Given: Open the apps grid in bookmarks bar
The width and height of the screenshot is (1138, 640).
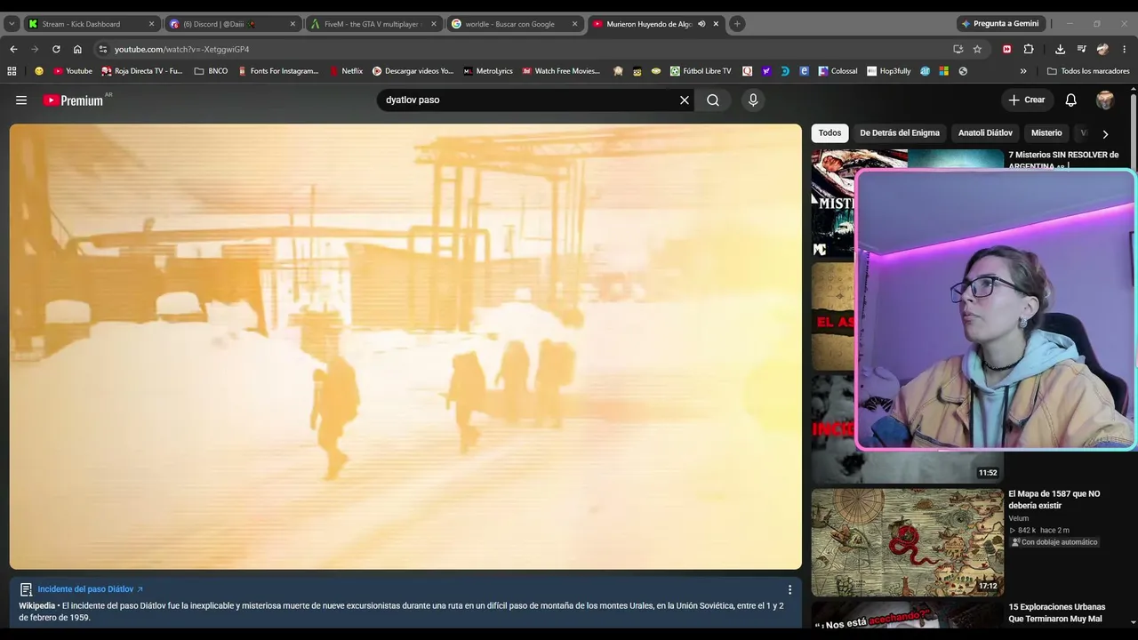Looking at the screenshot, I should [x=12, y=71].
